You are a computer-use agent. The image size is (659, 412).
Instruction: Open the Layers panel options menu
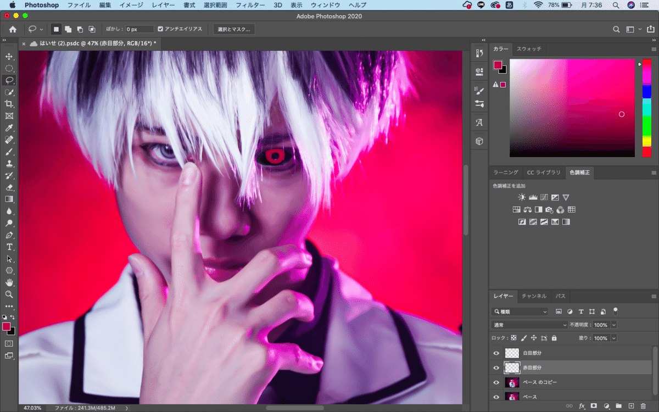pos(654,296)
